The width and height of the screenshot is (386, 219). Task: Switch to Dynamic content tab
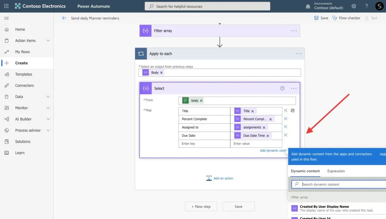[x=305, y=171]
